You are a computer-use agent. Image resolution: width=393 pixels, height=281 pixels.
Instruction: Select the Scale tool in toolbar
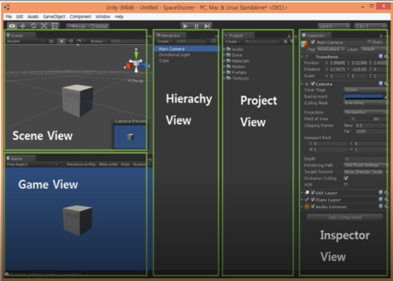pos(44,26)
